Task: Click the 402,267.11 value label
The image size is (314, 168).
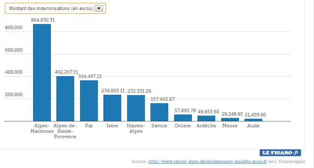Action: click(67, 72)
